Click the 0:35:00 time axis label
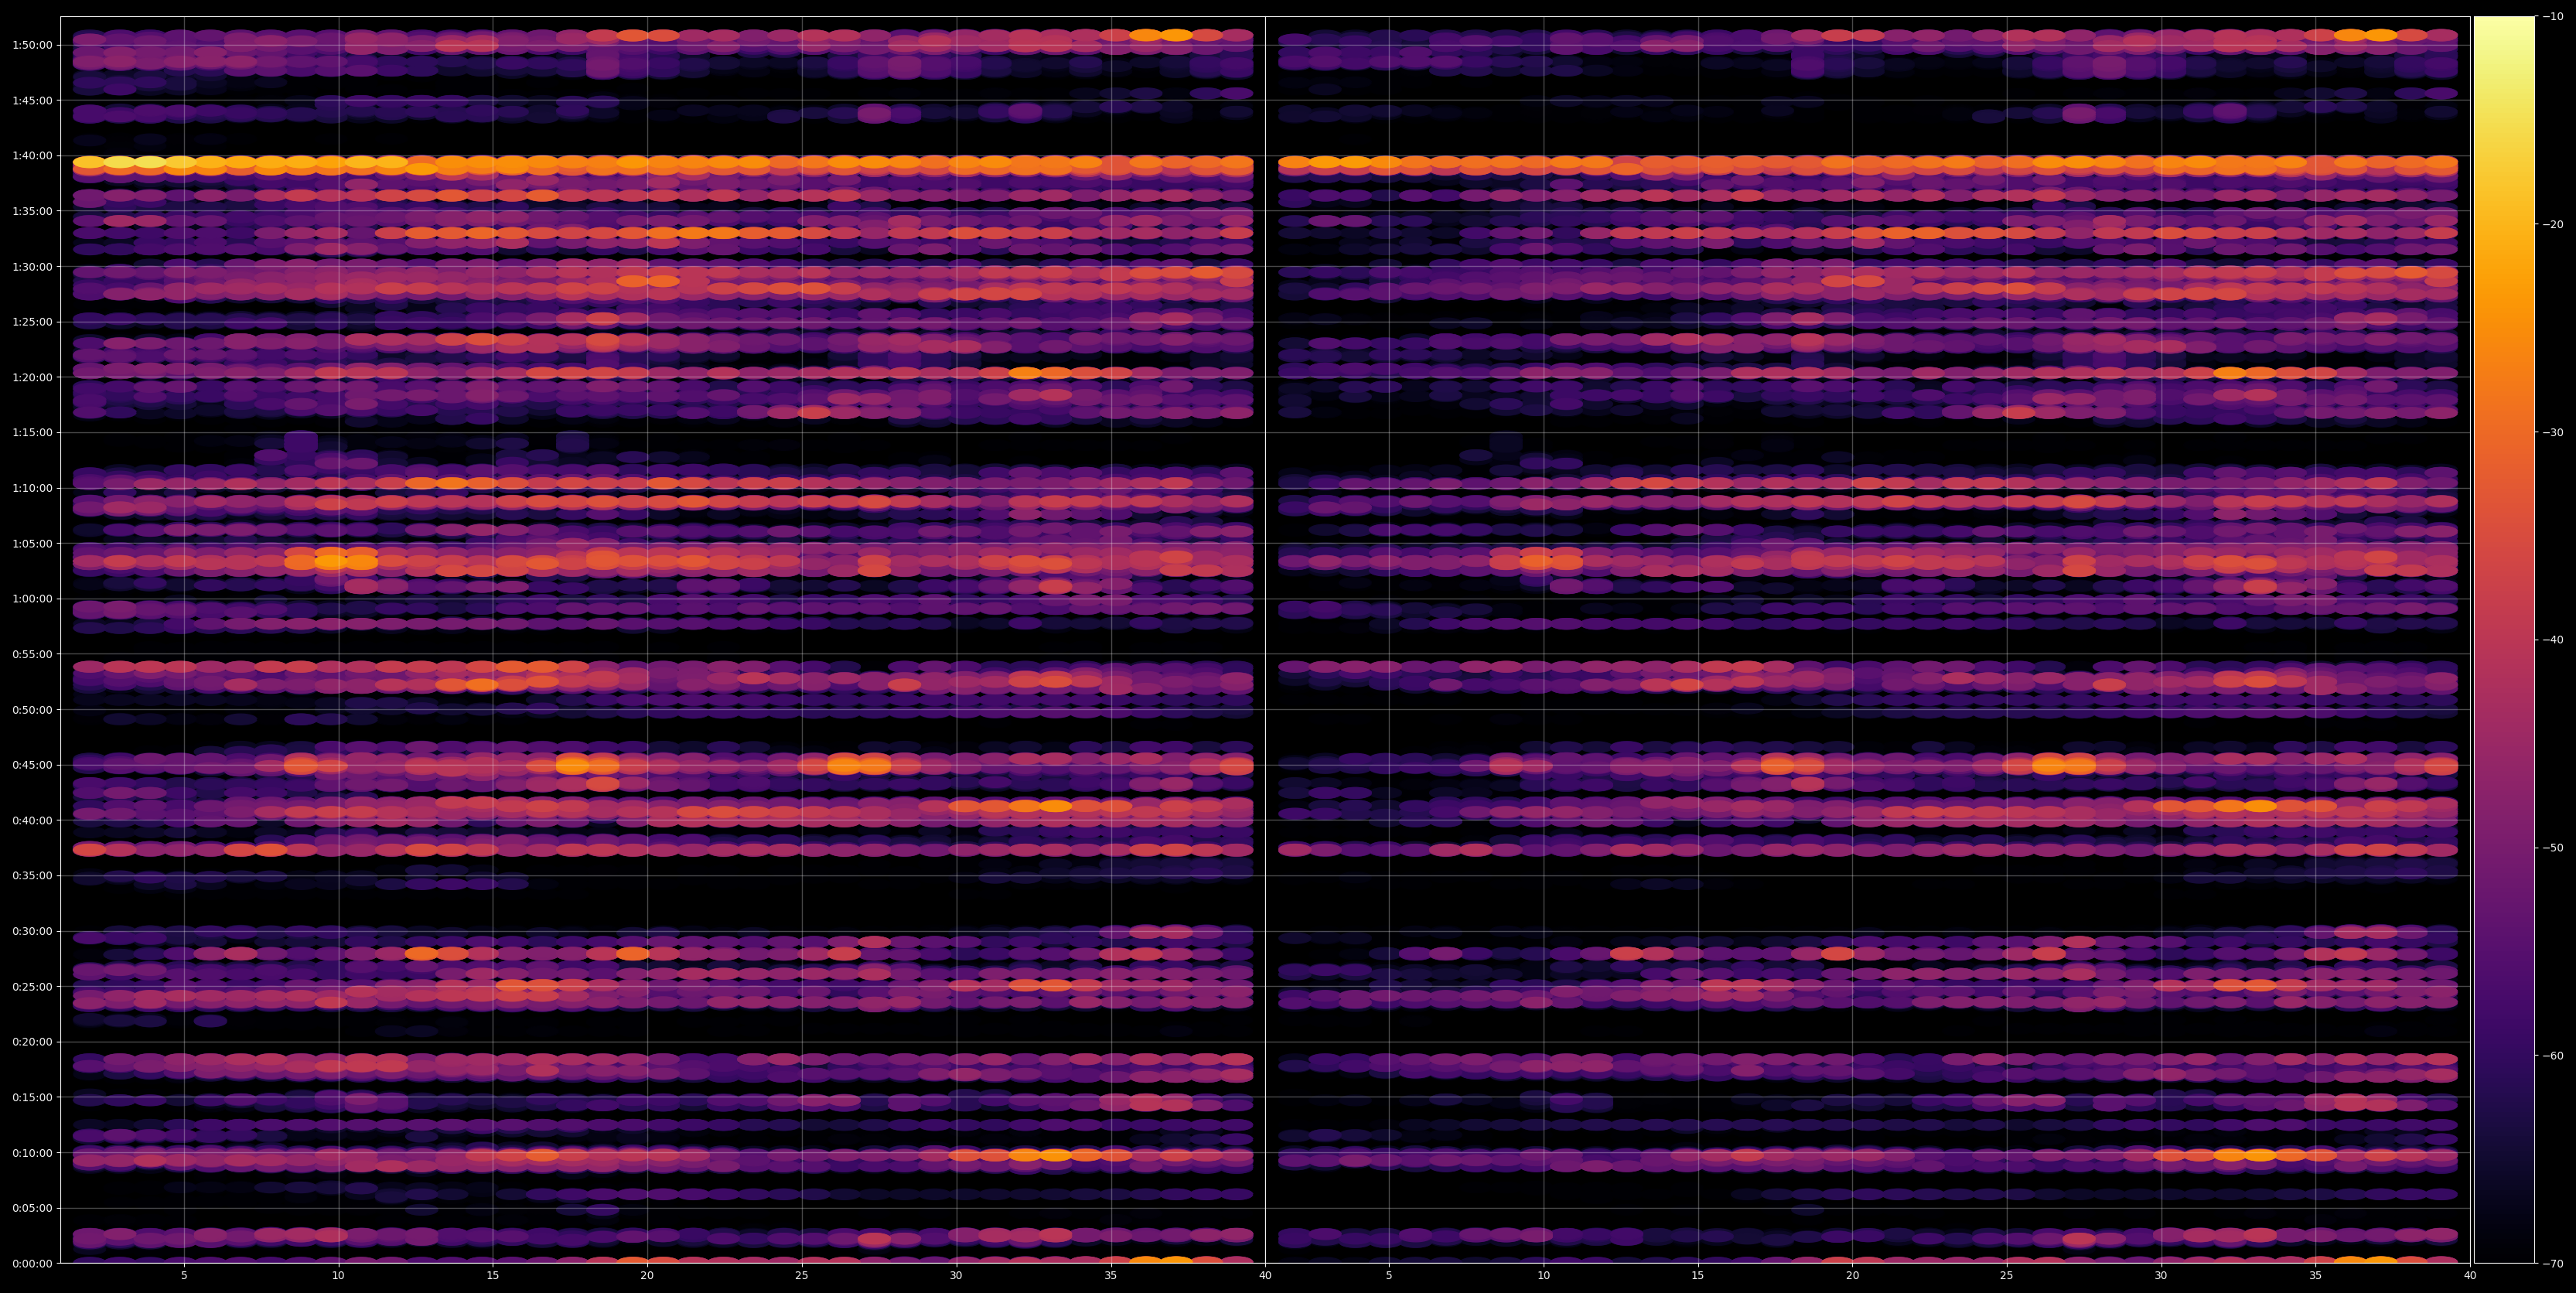The height and width of the screenshot is (1293, 2576). [x=33, y=875]
